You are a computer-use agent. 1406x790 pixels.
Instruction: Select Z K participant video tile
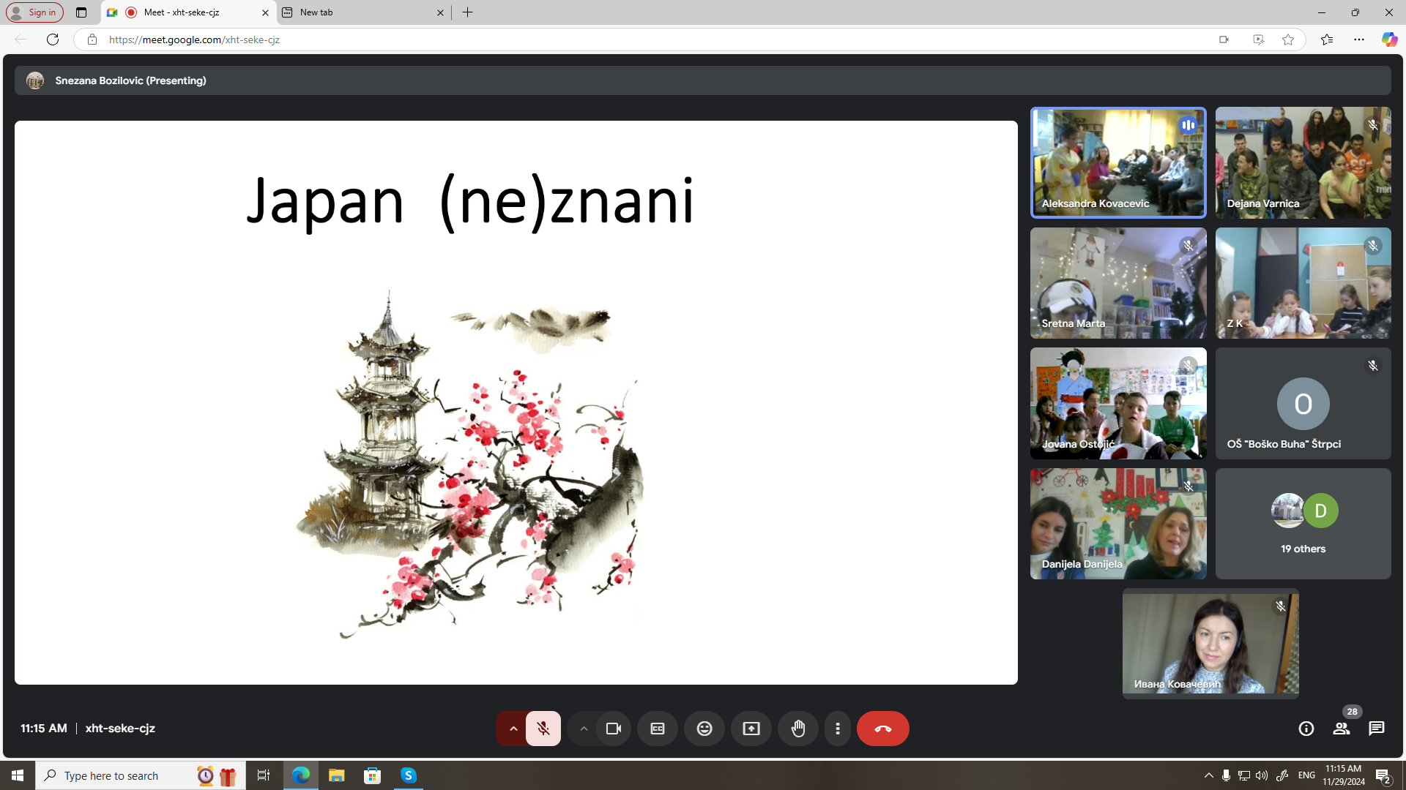(x=1303, y=283)
